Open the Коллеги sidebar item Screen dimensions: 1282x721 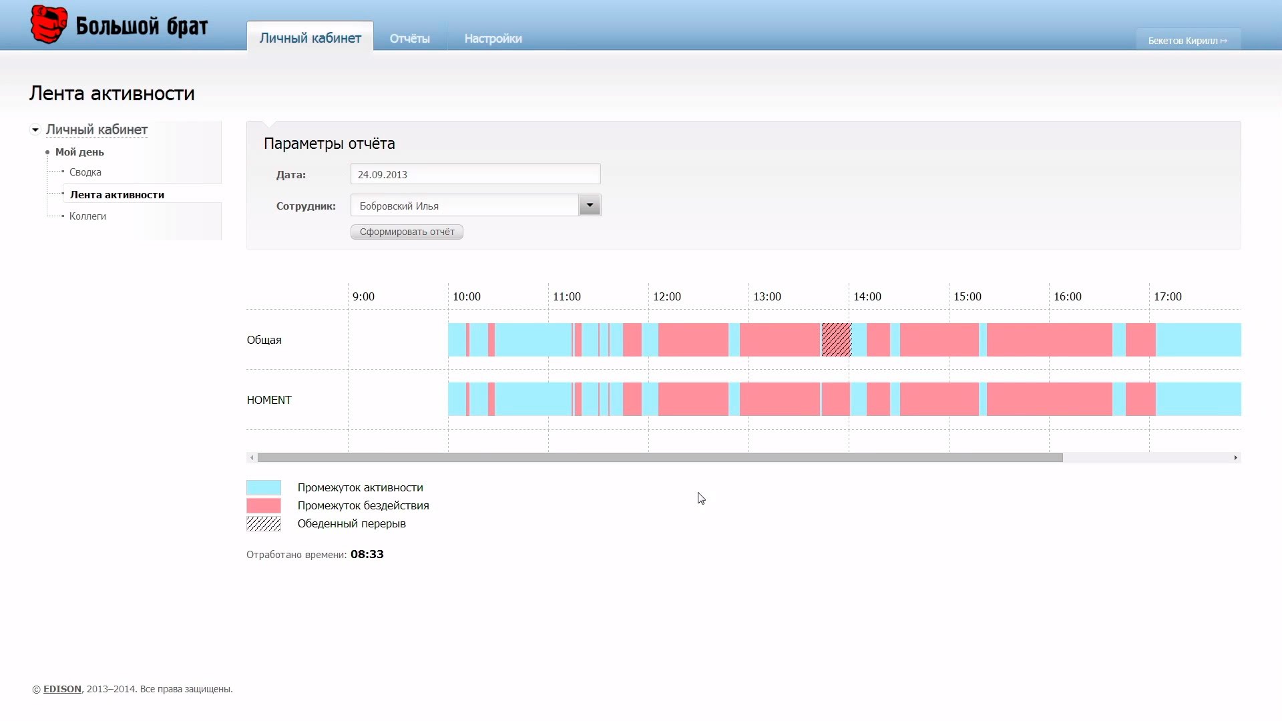point(87,216)
